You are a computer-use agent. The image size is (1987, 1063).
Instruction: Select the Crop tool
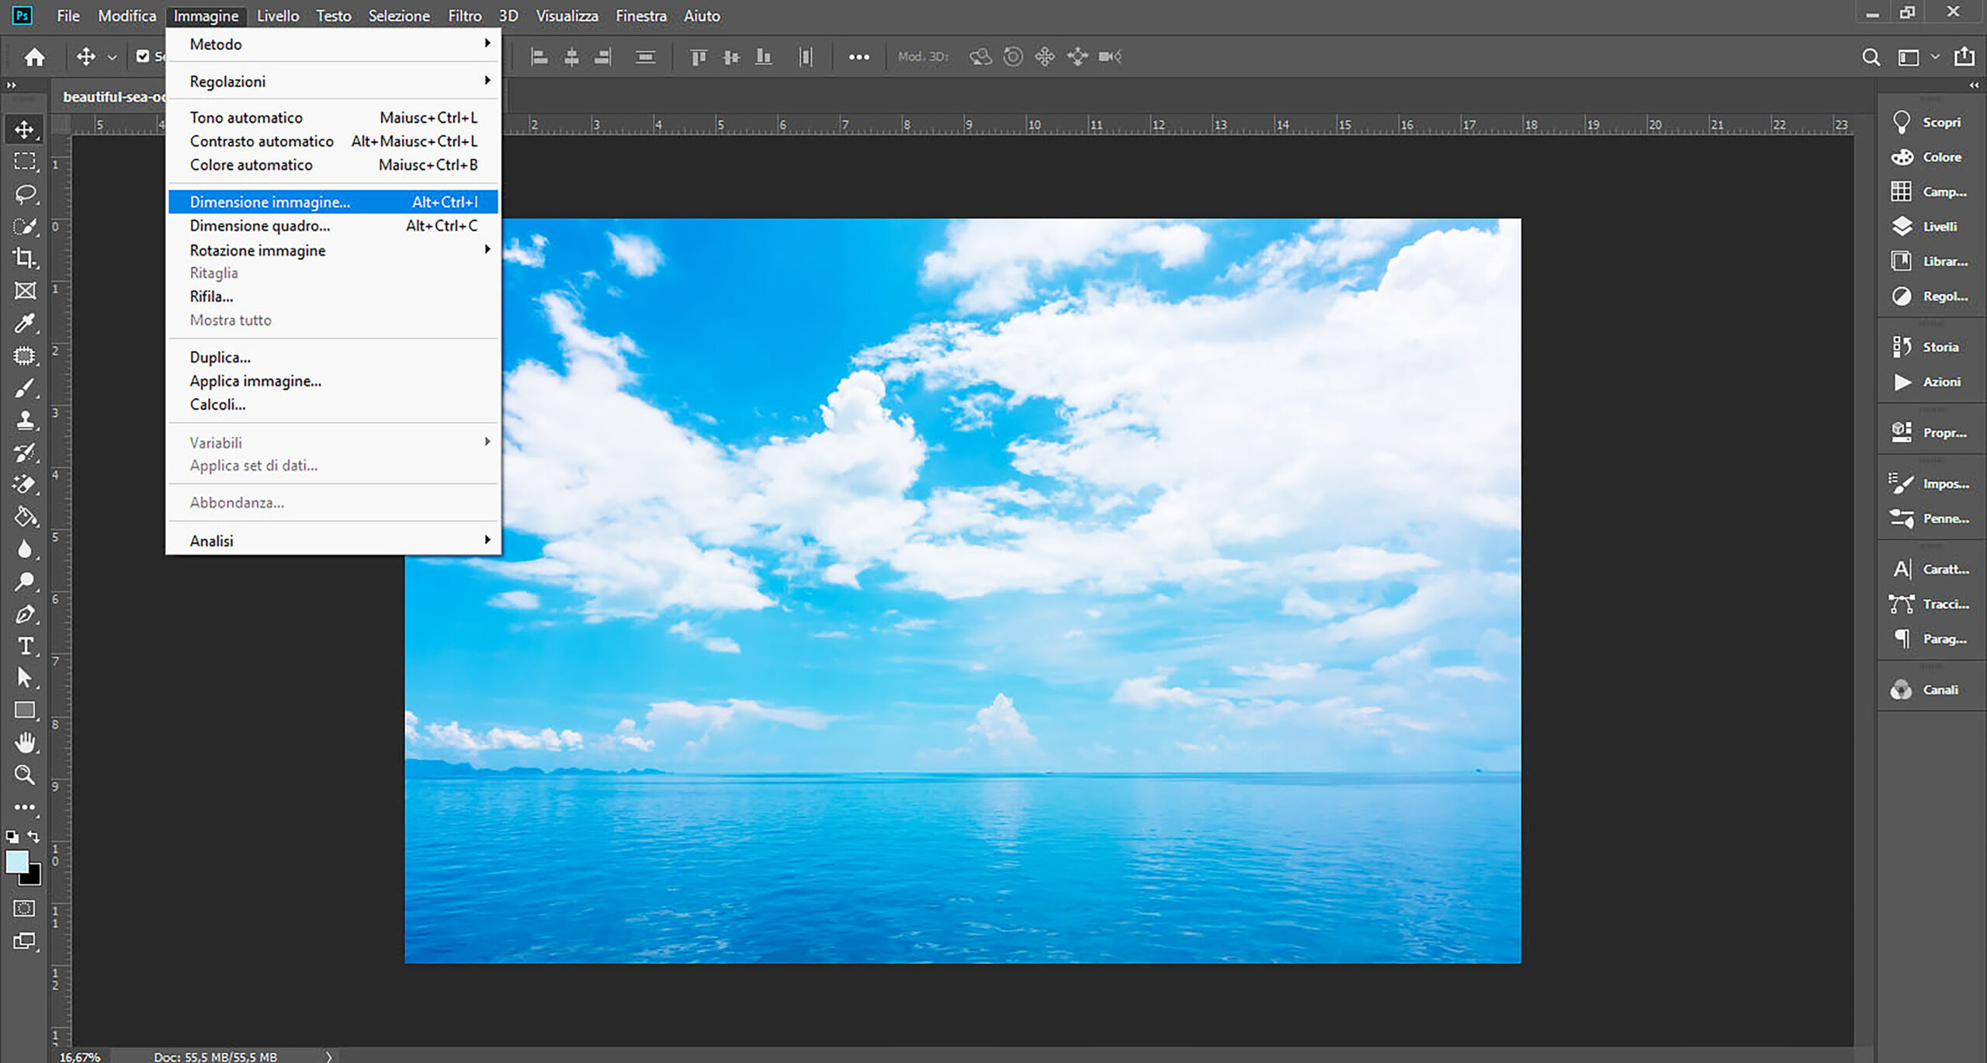coord(25,258)
